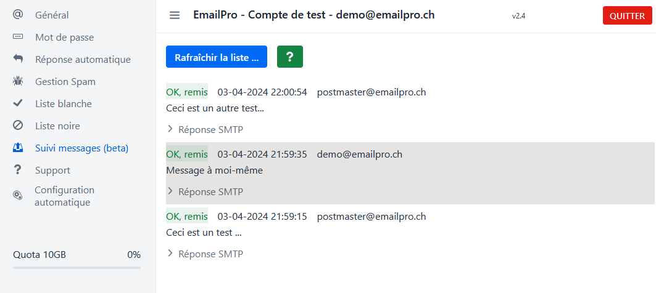Click the bug icon beside Gestion Spam
Image resolution: width=656 pixels, height=293 pixels.
[18, 81]
